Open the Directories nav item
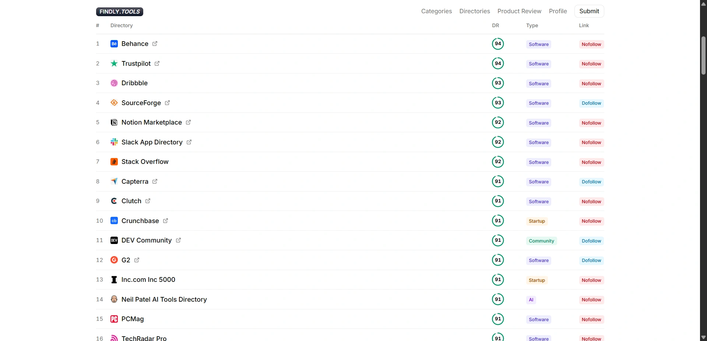The width and height of the screenshot is (707, 341). click(x=475, y=11)
